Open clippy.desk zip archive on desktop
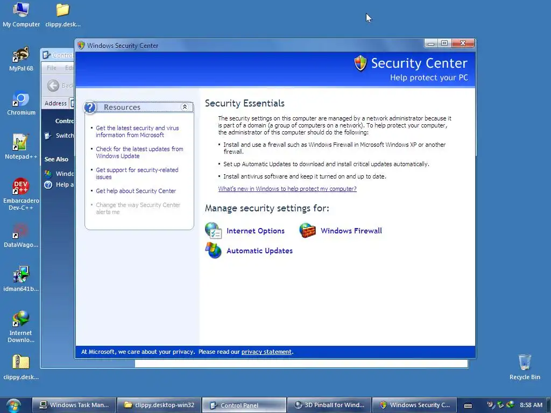This screenshot has width=551, height=413. [21, 368]
